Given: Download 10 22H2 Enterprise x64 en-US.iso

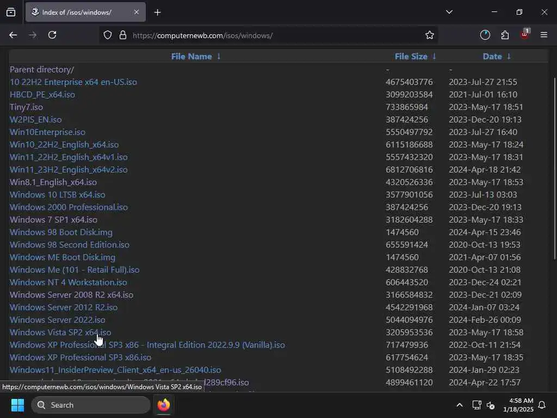Looking at the screenshot, I should 73,82.
